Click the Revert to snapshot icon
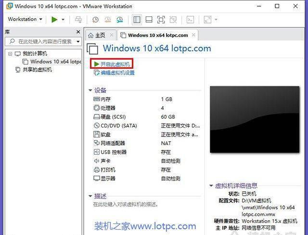The width and height of the screenshot is (308, 235). pyautogui.click(x=107, y=19)
